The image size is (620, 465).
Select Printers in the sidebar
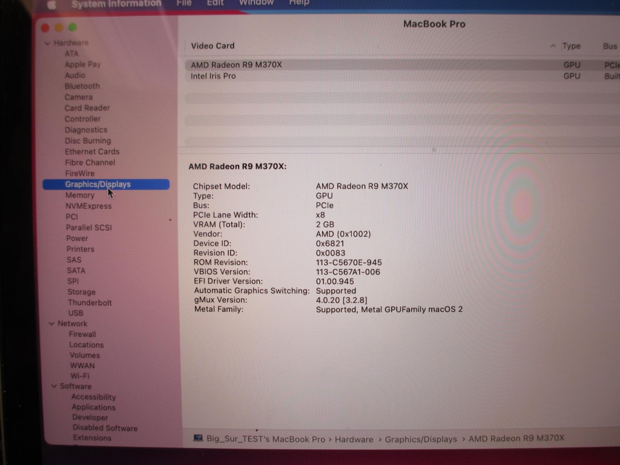81,249
